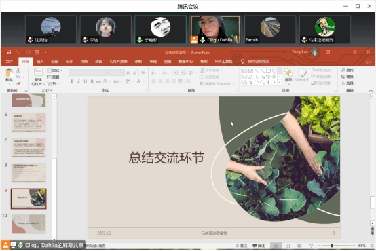Click the Arrange (排列) shapes icon
The height and width of the screenshot is (251, 376).
[288, 75]
